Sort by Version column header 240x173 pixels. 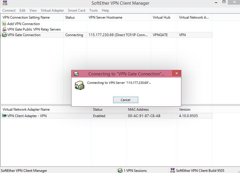[195, 110]
